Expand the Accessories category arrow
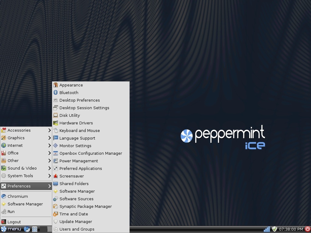Screen dimensions: 311x233 50,130
